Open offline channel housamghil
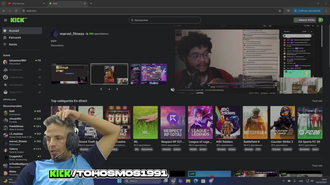The width and height of the screenshot is (330, 185). pos(22,85)
